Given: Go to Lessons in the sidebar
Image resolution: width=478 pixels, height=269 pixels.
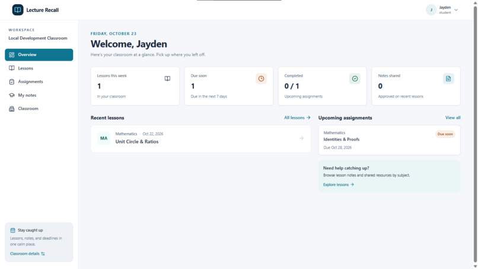Looking at the screenshot, I should tap(39, 68).
